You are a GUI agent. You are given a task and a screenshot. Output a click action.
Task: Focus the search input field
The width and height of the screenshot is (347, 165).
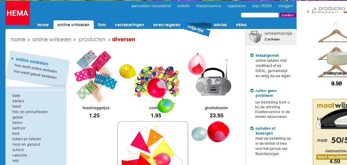tap(260, 15)
